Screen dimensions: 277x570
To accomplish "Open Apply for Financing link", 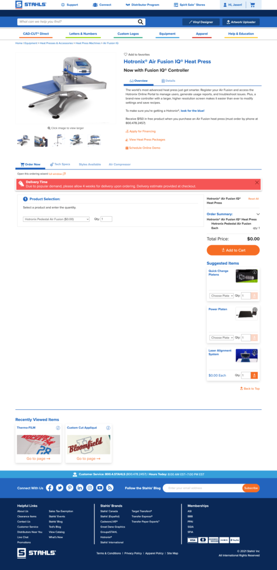I will point(141,131).
